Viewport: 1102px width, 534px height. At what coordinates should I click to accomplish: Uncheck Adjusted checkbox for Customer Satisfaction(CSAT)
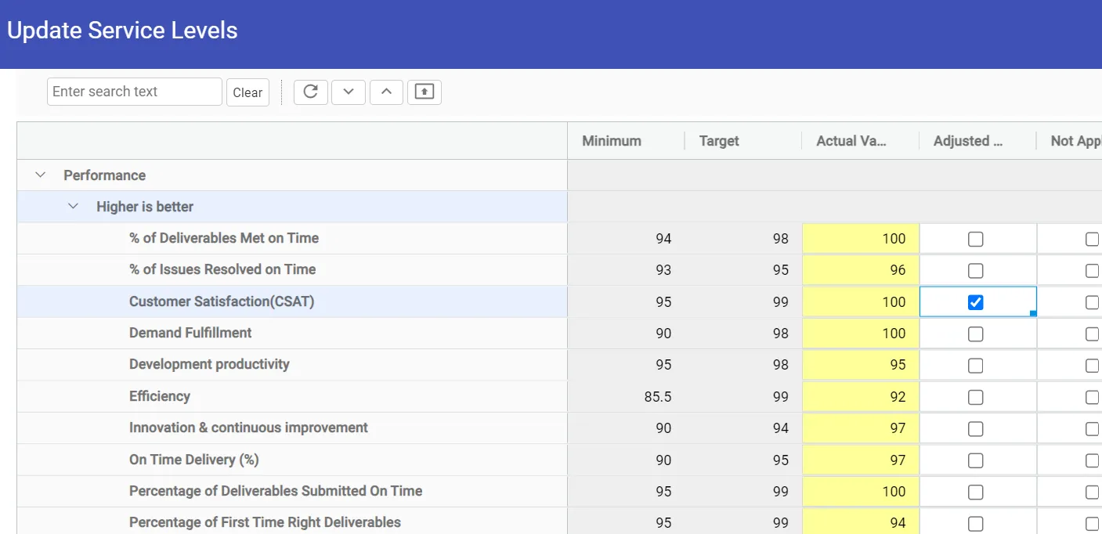coord(975,302)
